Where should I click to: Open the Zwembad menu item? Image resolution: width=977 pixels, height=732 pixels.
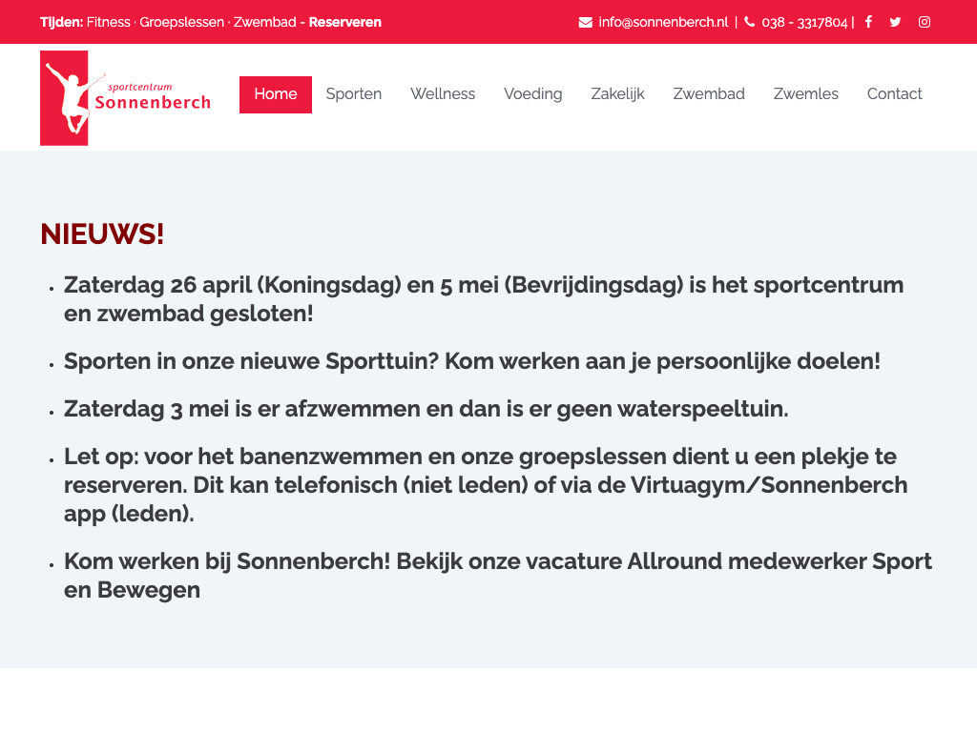tap(709, 94)
